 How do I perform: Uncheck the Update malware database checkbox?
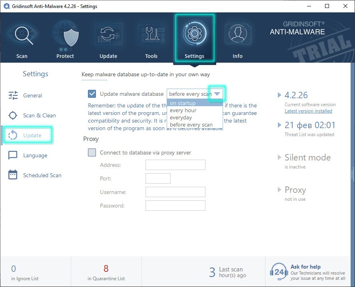tap(92, 94)
